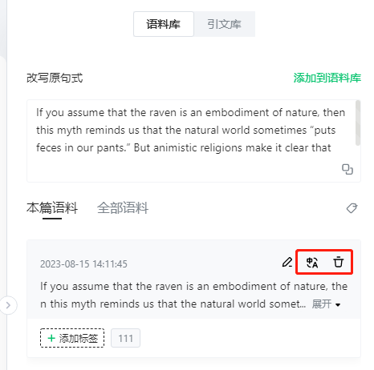This screenshot has width=374, height=370.
Task: Click the caret arrow beside 展开
Action: [338, 305]
